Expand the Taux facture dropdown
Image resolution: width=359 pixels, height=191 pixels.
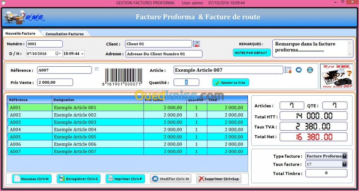point(344,164)
